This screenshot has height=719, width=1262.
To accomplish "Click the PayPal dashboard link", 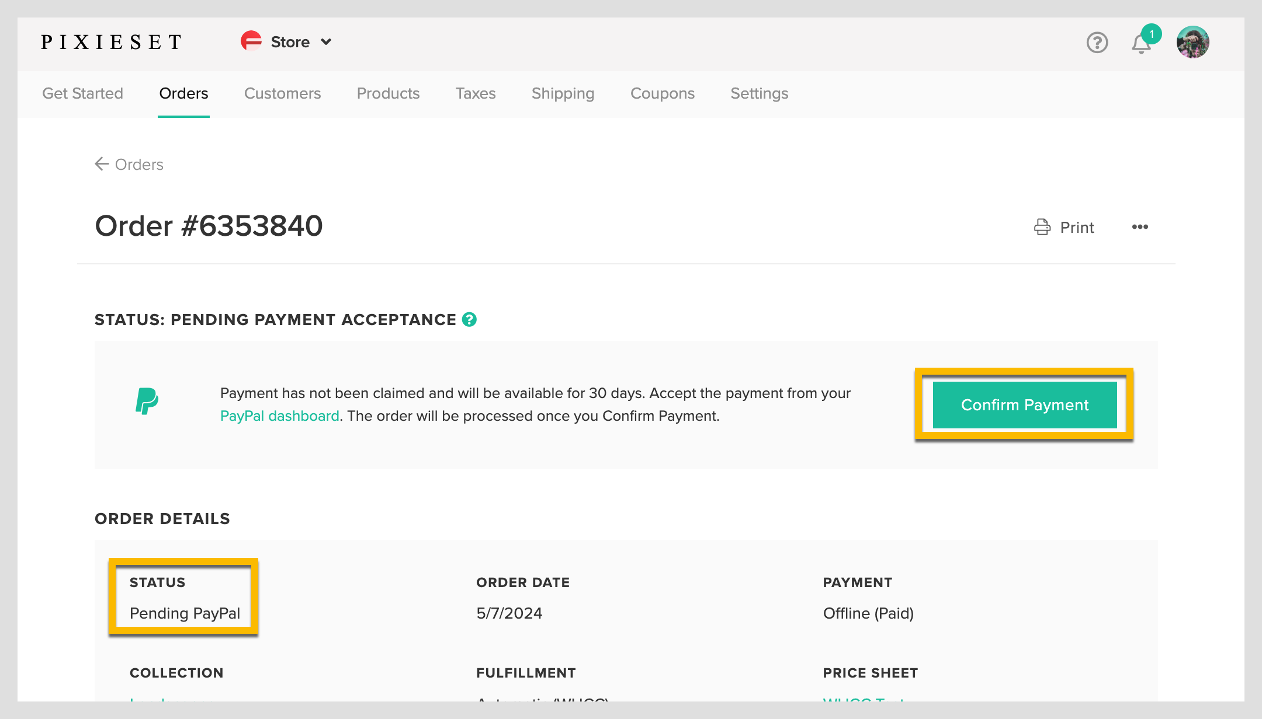I will (278, 416).
